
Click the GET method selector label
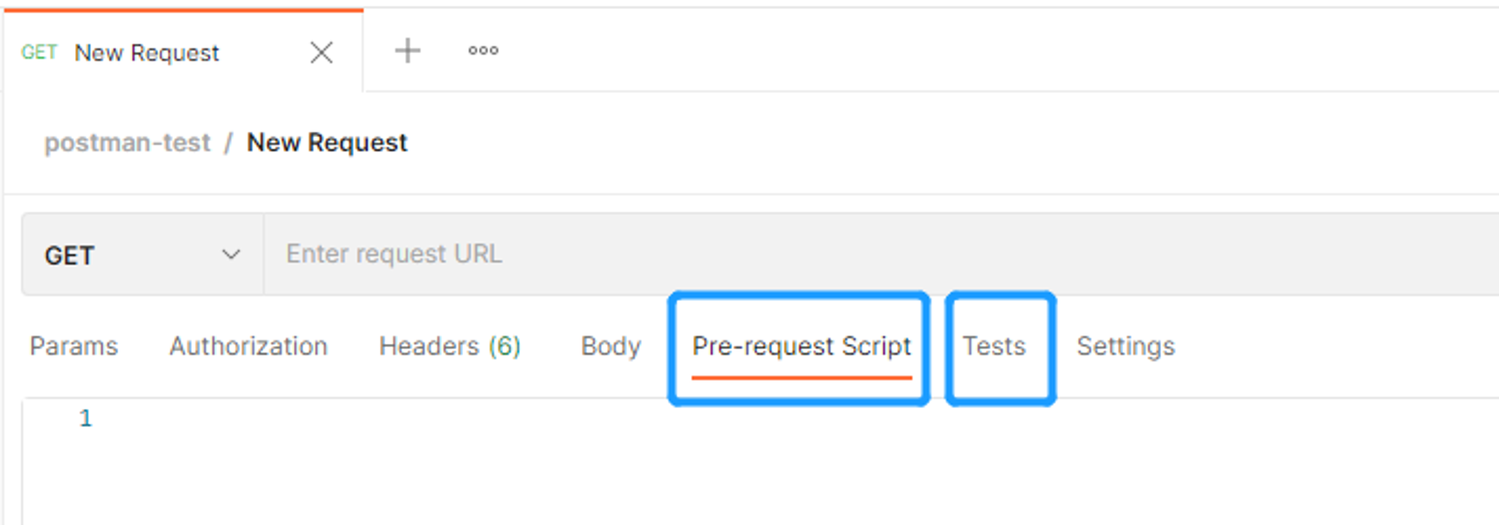[70, 255]
